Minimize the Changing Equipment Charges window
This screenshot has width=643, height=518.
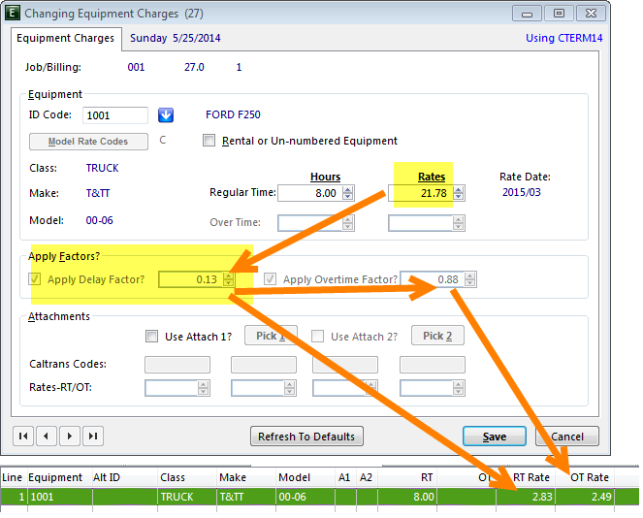tap(528, 14)
